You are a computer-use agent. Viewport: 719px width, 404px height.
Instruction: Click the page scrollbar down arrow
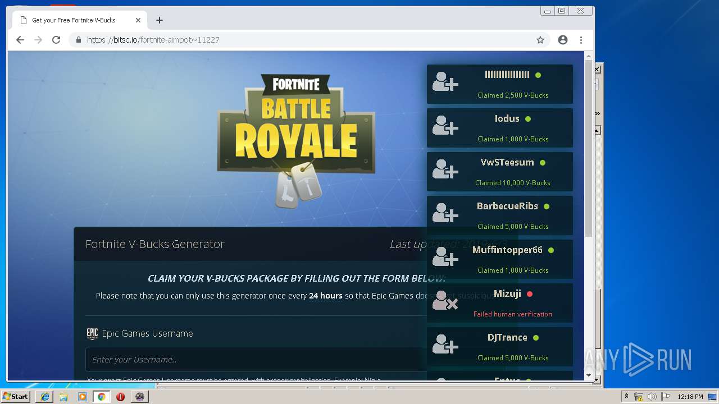coord(589,375)
